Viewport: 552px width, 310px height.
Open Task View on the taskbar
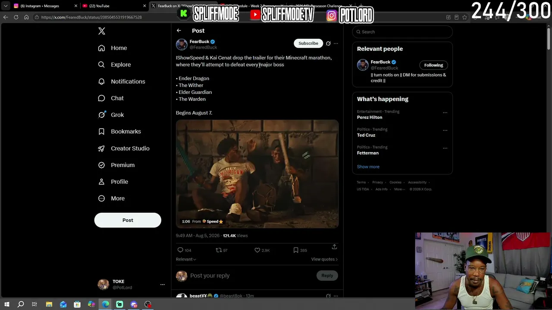34,304
